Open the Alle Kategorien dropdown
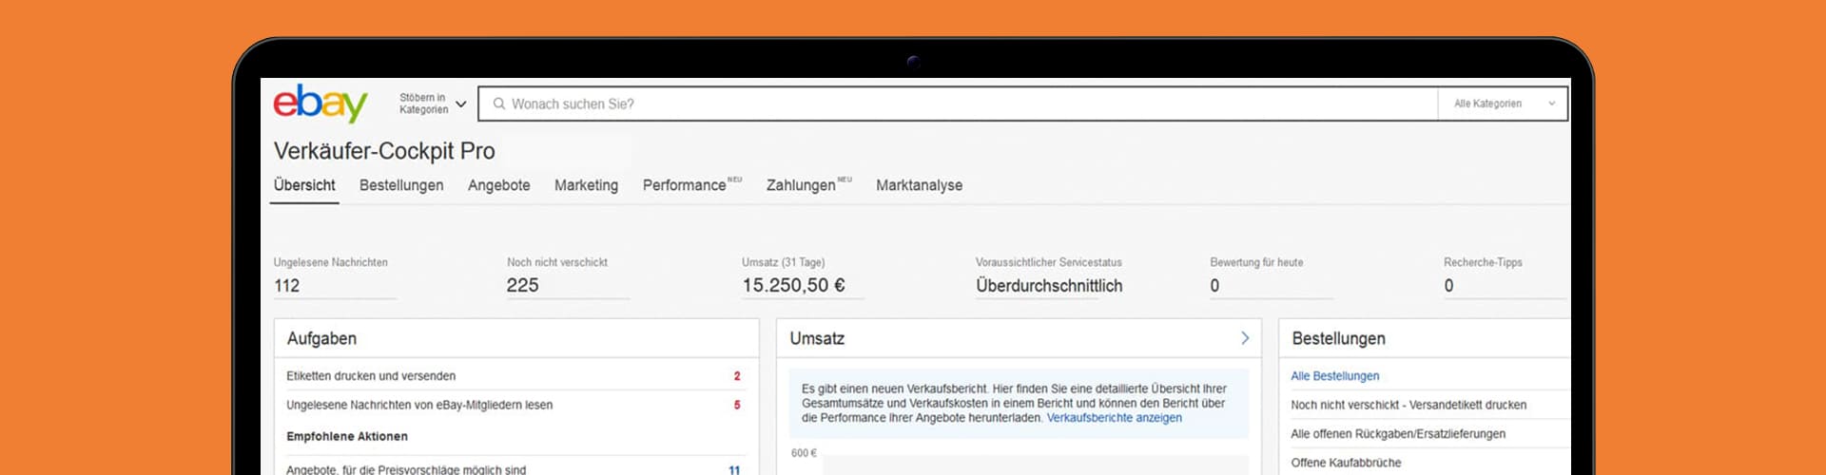 click(1503, 104)
